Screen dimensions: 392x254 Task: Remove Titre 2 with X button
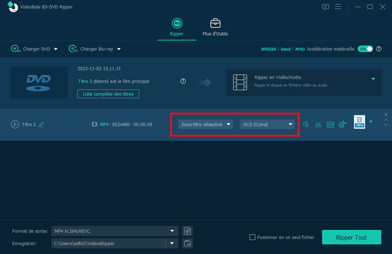[386, 115]
